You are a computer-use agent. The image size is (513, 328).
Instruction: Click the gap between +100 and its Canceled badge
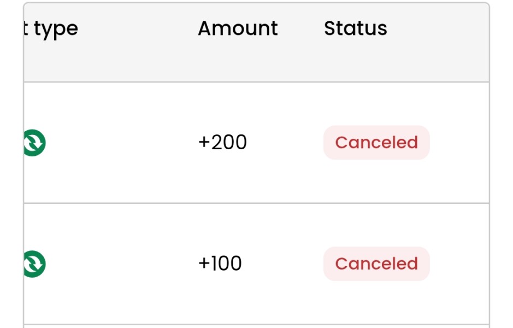[x=283, y=264]
